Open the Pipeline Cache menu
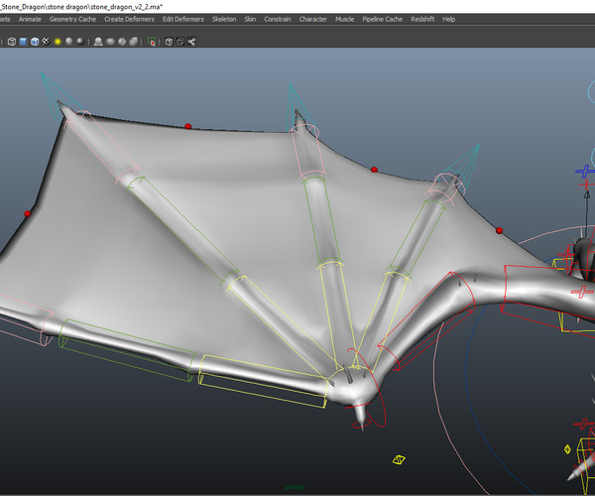The width and height of the screenshot is (595, 496). coord(383,19)
